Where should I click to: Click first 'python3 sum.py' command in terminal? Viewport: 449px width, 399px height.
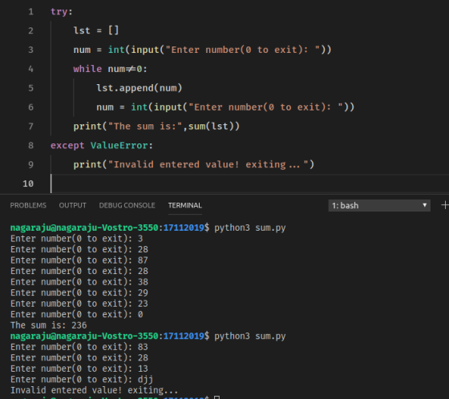coord(249,228)
